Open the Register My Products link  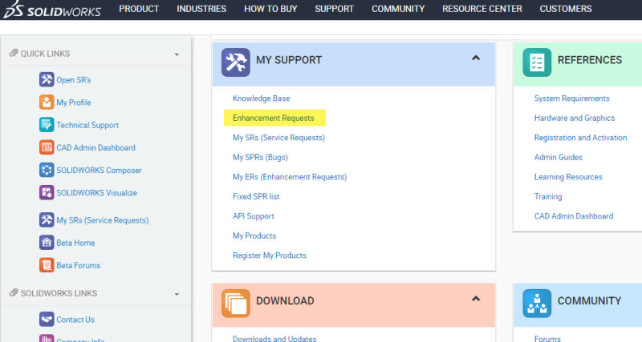270,255
